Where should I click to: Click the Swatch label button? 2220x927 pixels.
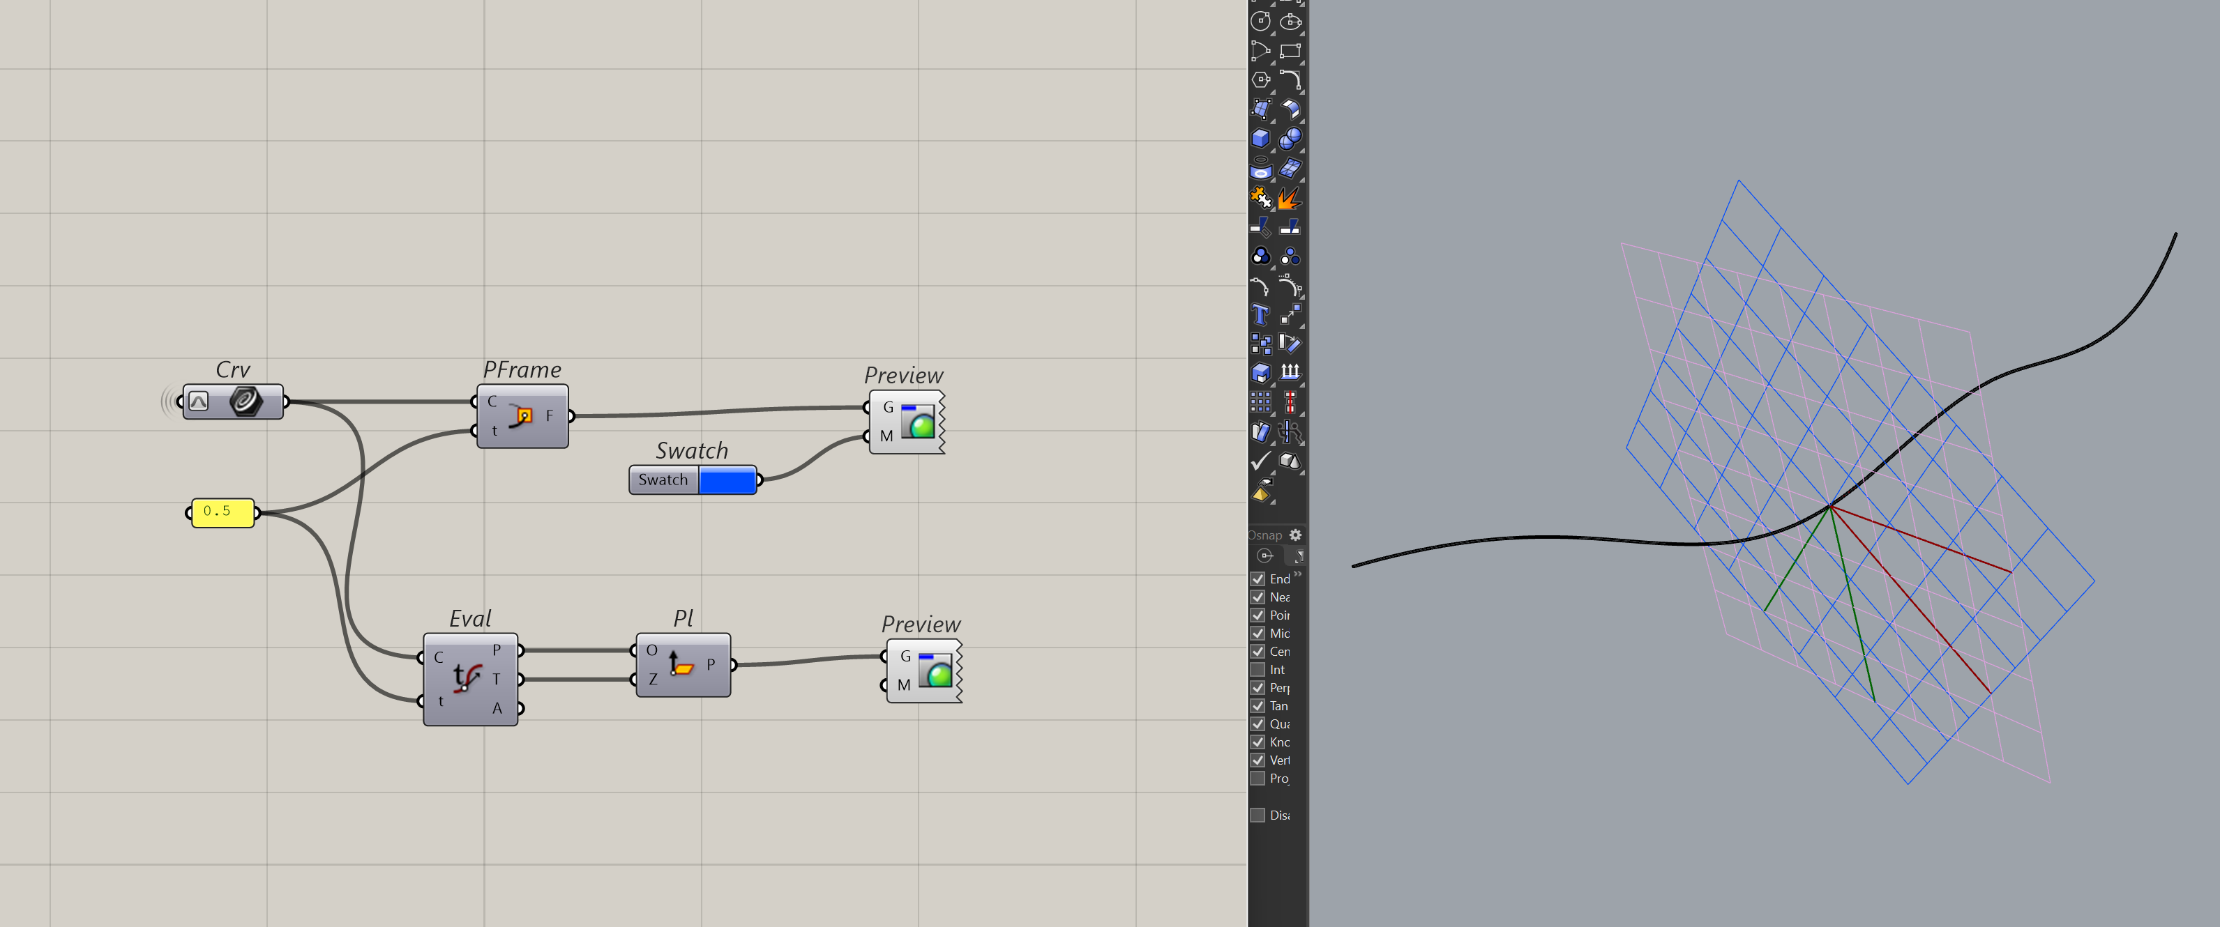click(x=663, y=480)
